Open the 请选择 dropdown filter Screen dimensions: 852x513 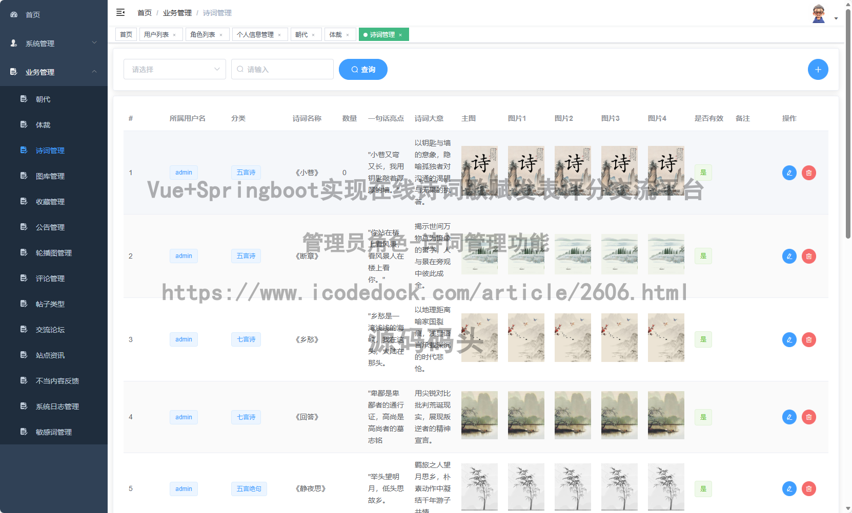pos(174,69)
